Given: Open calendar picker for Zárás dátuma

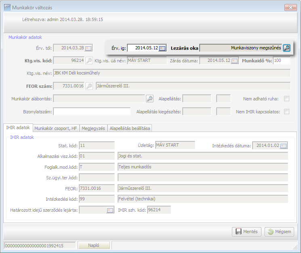Looking at the screenshot, I should point(235,61).
